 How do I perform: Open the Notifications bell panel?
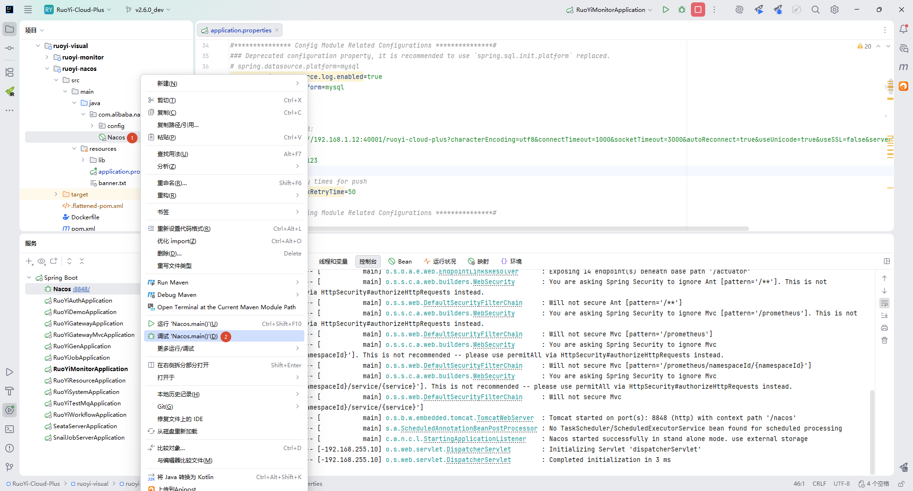[x=903, y=29]
